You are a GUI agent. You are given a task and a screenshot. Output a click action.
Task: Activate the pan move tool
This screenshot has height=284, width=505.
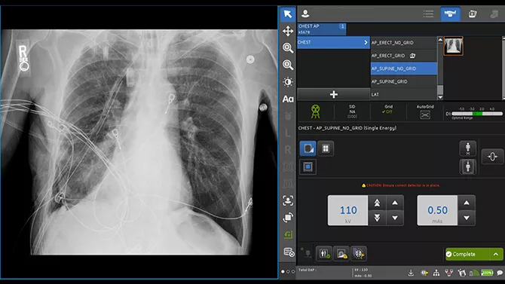pos(288,31)
